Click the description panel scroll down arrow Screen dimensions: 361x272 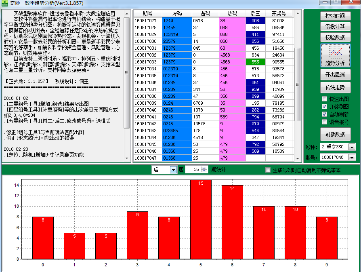coord(127,158)
